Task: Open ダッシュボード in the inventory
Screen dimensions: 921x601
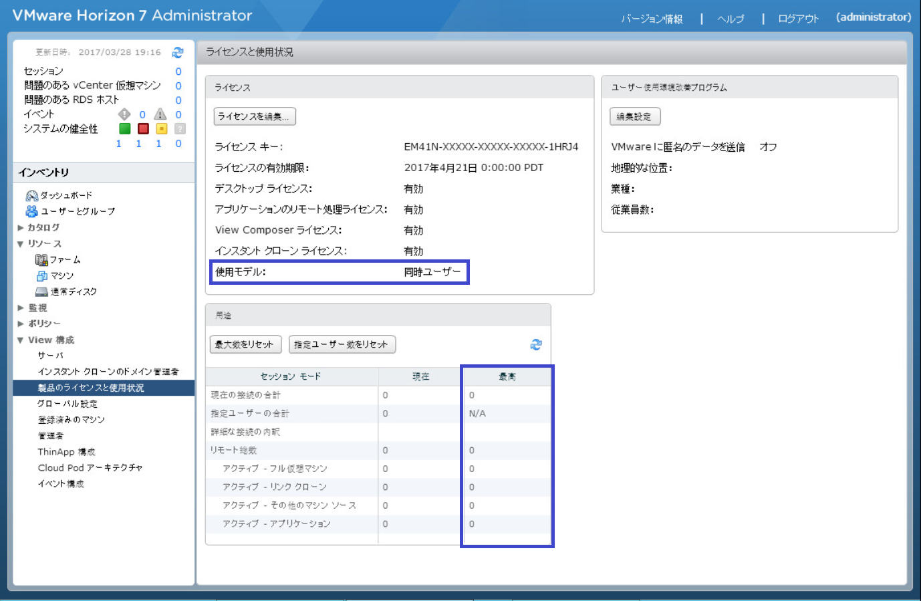Action: [66, 195]
